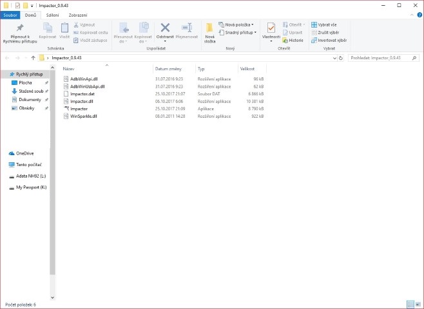Click the Vložit clipboard icon
Image resolution: width=424 pixels, height=309 pixels.
pos(64,28)
